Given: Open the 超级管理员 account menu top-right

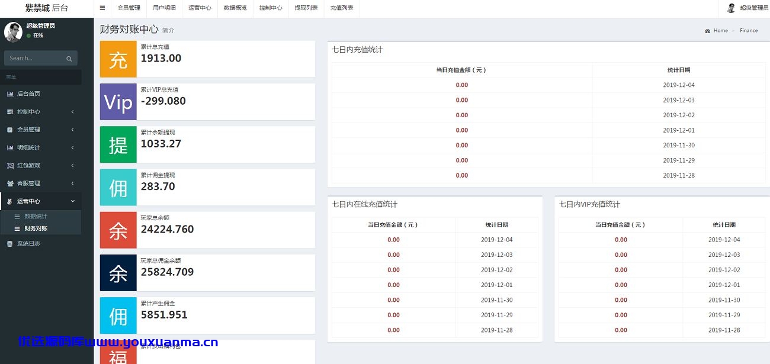Looking at the screenshot, I should pyautogui.click(x=747, y=8).
